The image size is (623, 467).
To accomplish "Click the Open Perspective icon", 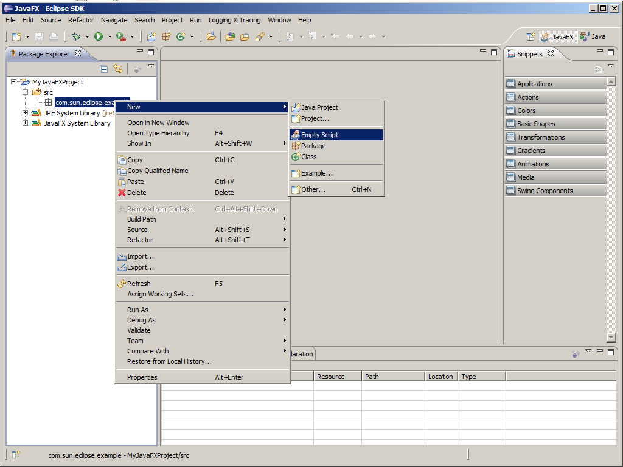I will click(530, 37).
